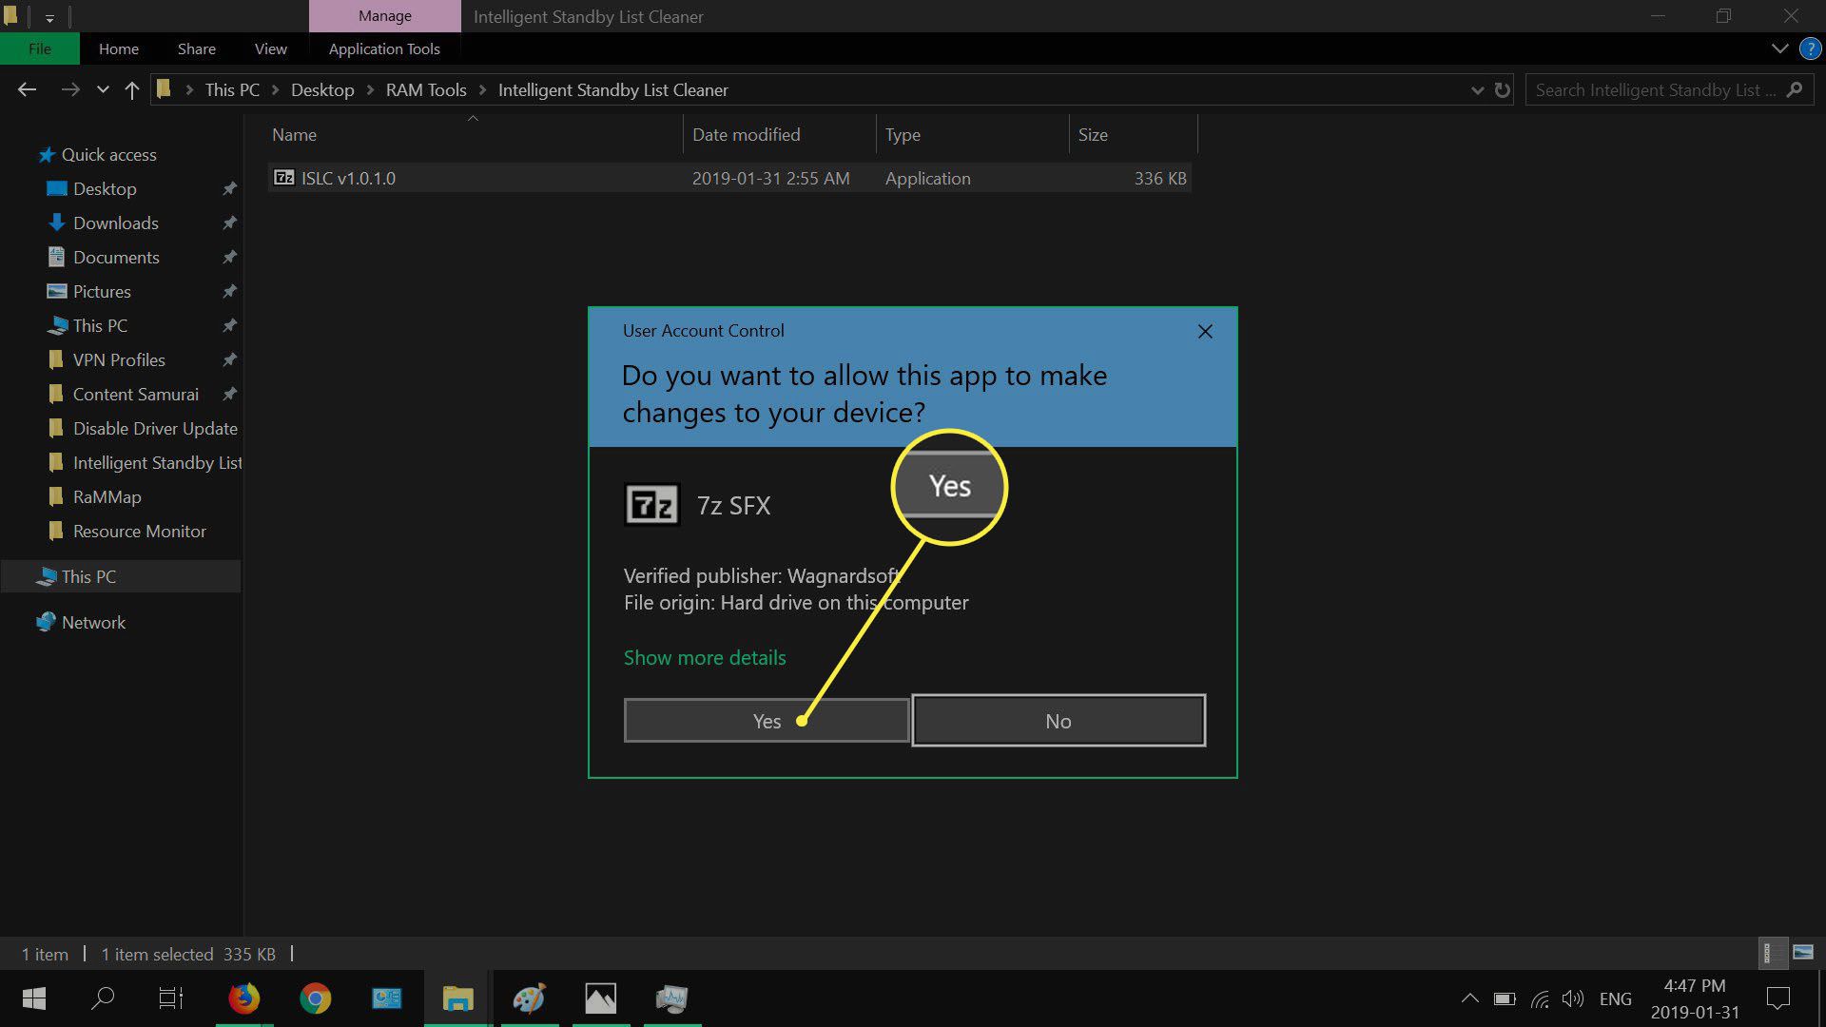The height and width of the screenshot is (1027, 1826).
Task: Open Photos taskbar icon
Action: click(x=601, y=998)
